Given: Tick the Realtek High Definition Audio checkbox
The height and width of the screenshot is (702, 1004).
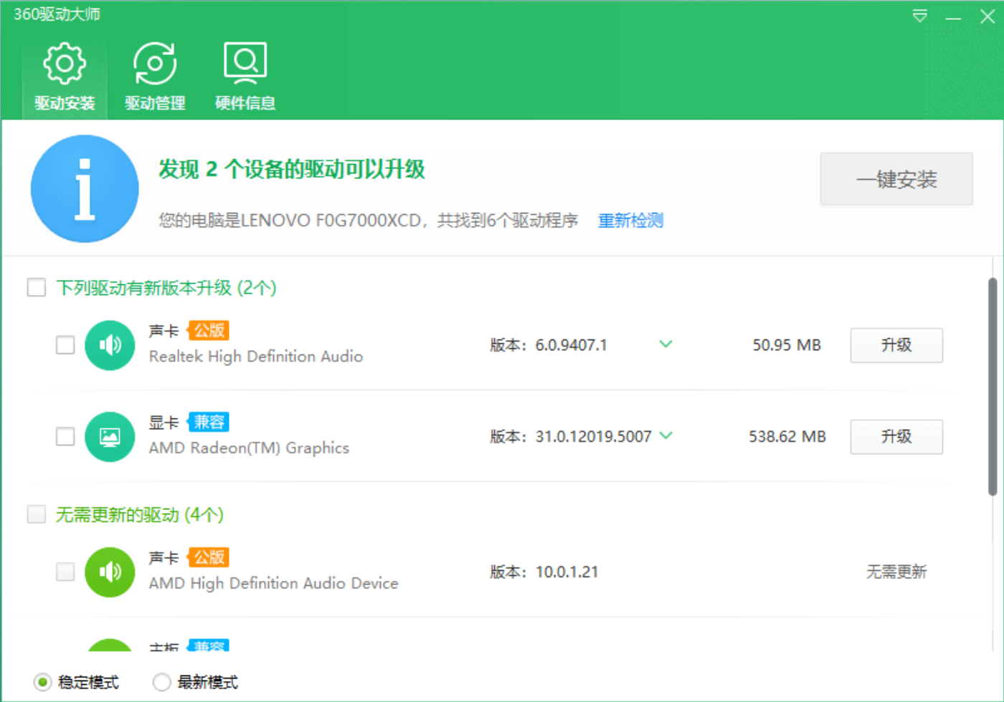Looking at the screenshot, I should click(65, 345).
